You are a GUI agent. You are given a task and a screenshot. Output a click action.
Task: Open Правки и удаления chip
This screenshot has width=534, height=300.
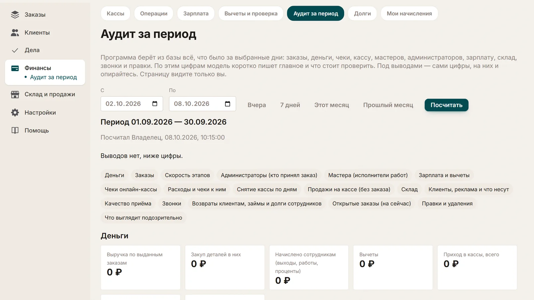click(447, 204)
